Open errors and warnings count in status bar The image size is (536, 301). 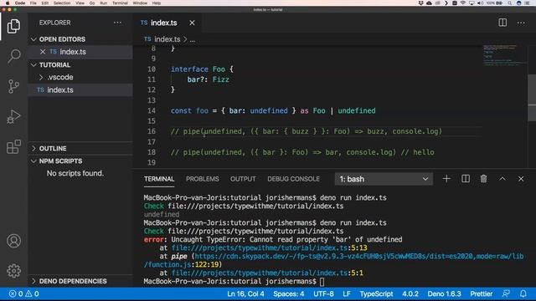pyautogui.click(x=24, y=293)
